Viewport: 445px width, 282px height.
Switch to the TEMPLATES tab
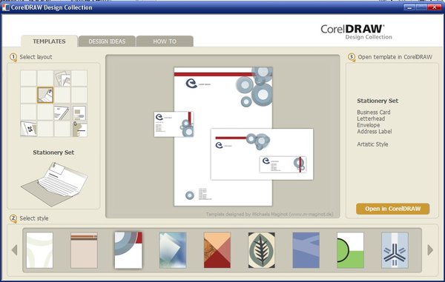[49, 41]
